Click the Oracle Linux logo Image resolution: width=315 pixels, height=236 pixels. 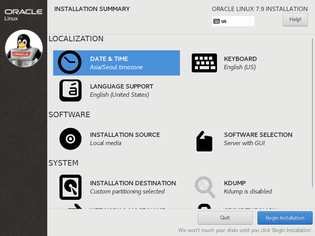click(x=23, y=15)
